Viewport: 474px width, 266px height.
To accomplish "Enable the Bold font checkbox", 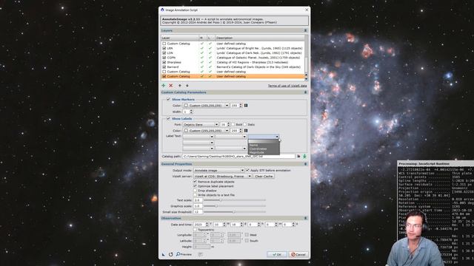I will (233, 125).
